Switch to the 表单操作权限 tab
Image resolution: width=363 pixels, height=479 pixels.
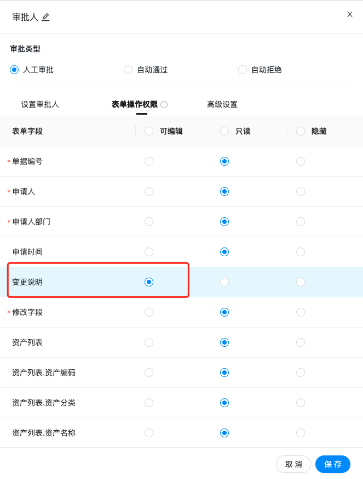click(135, 104)
